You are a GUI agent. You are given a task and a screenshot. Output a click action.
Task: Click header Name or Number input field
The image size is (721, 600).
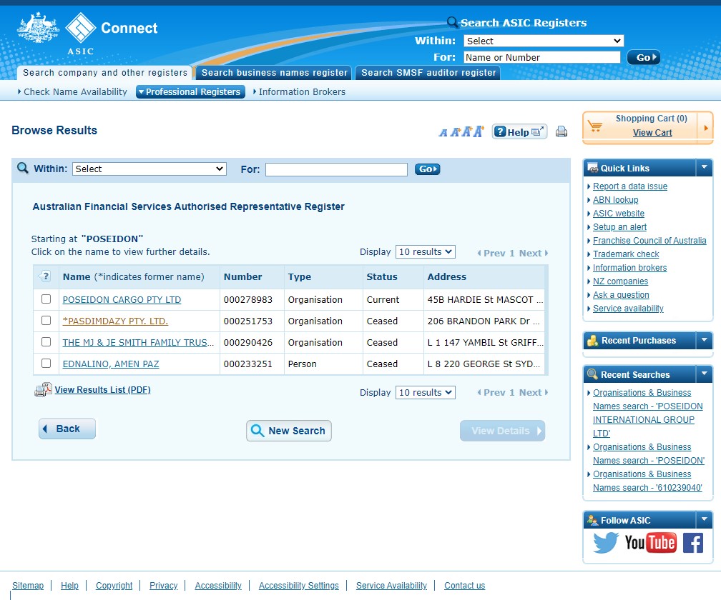coord(541,57)
